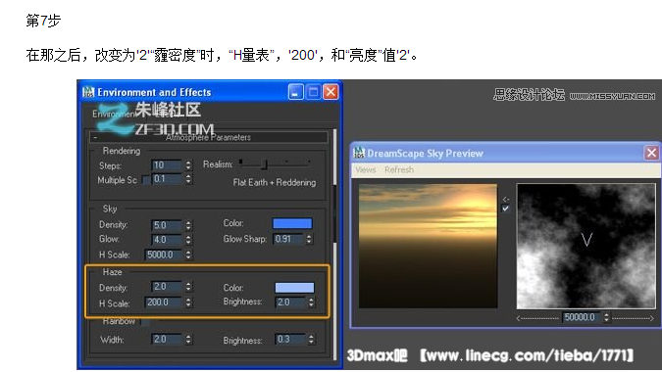Adjust the 50000.0 spinner arrows
This screenshot has width=662, height=372.
[x=606, y=317]
